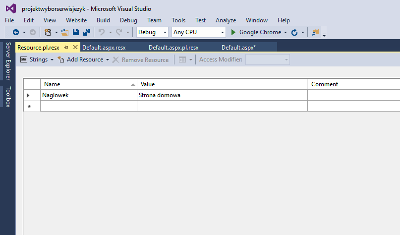Image resolution: width=400 pixels, height=235 pixels.
Task: Click the Visual Studio logo icon
Action: pyautogui.click(x=11, y=8)
